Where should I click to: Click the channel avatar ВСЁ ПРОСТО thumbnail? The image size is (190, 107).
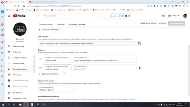tap(20, 29)
